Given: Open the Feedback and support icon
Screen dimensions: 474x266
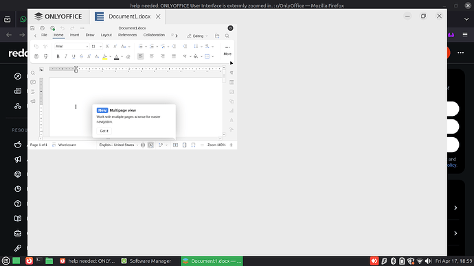Looking at the screenshot, I should (x=33, y=101).
